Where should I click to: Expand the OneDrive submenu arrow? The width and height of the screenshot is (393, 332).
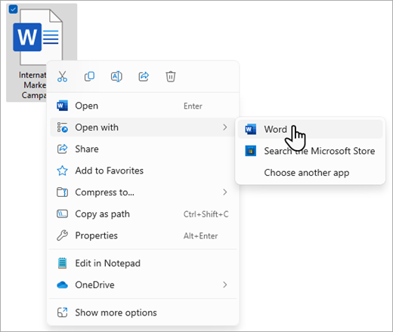point(225,284)
